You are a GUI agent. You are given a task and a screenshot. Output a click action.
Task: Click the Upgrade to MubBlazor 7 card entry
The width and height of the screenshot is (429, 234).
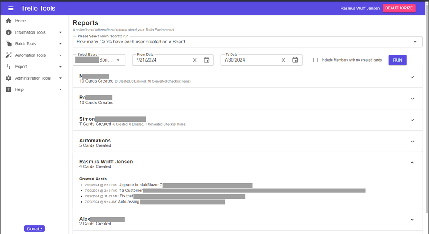168,185
